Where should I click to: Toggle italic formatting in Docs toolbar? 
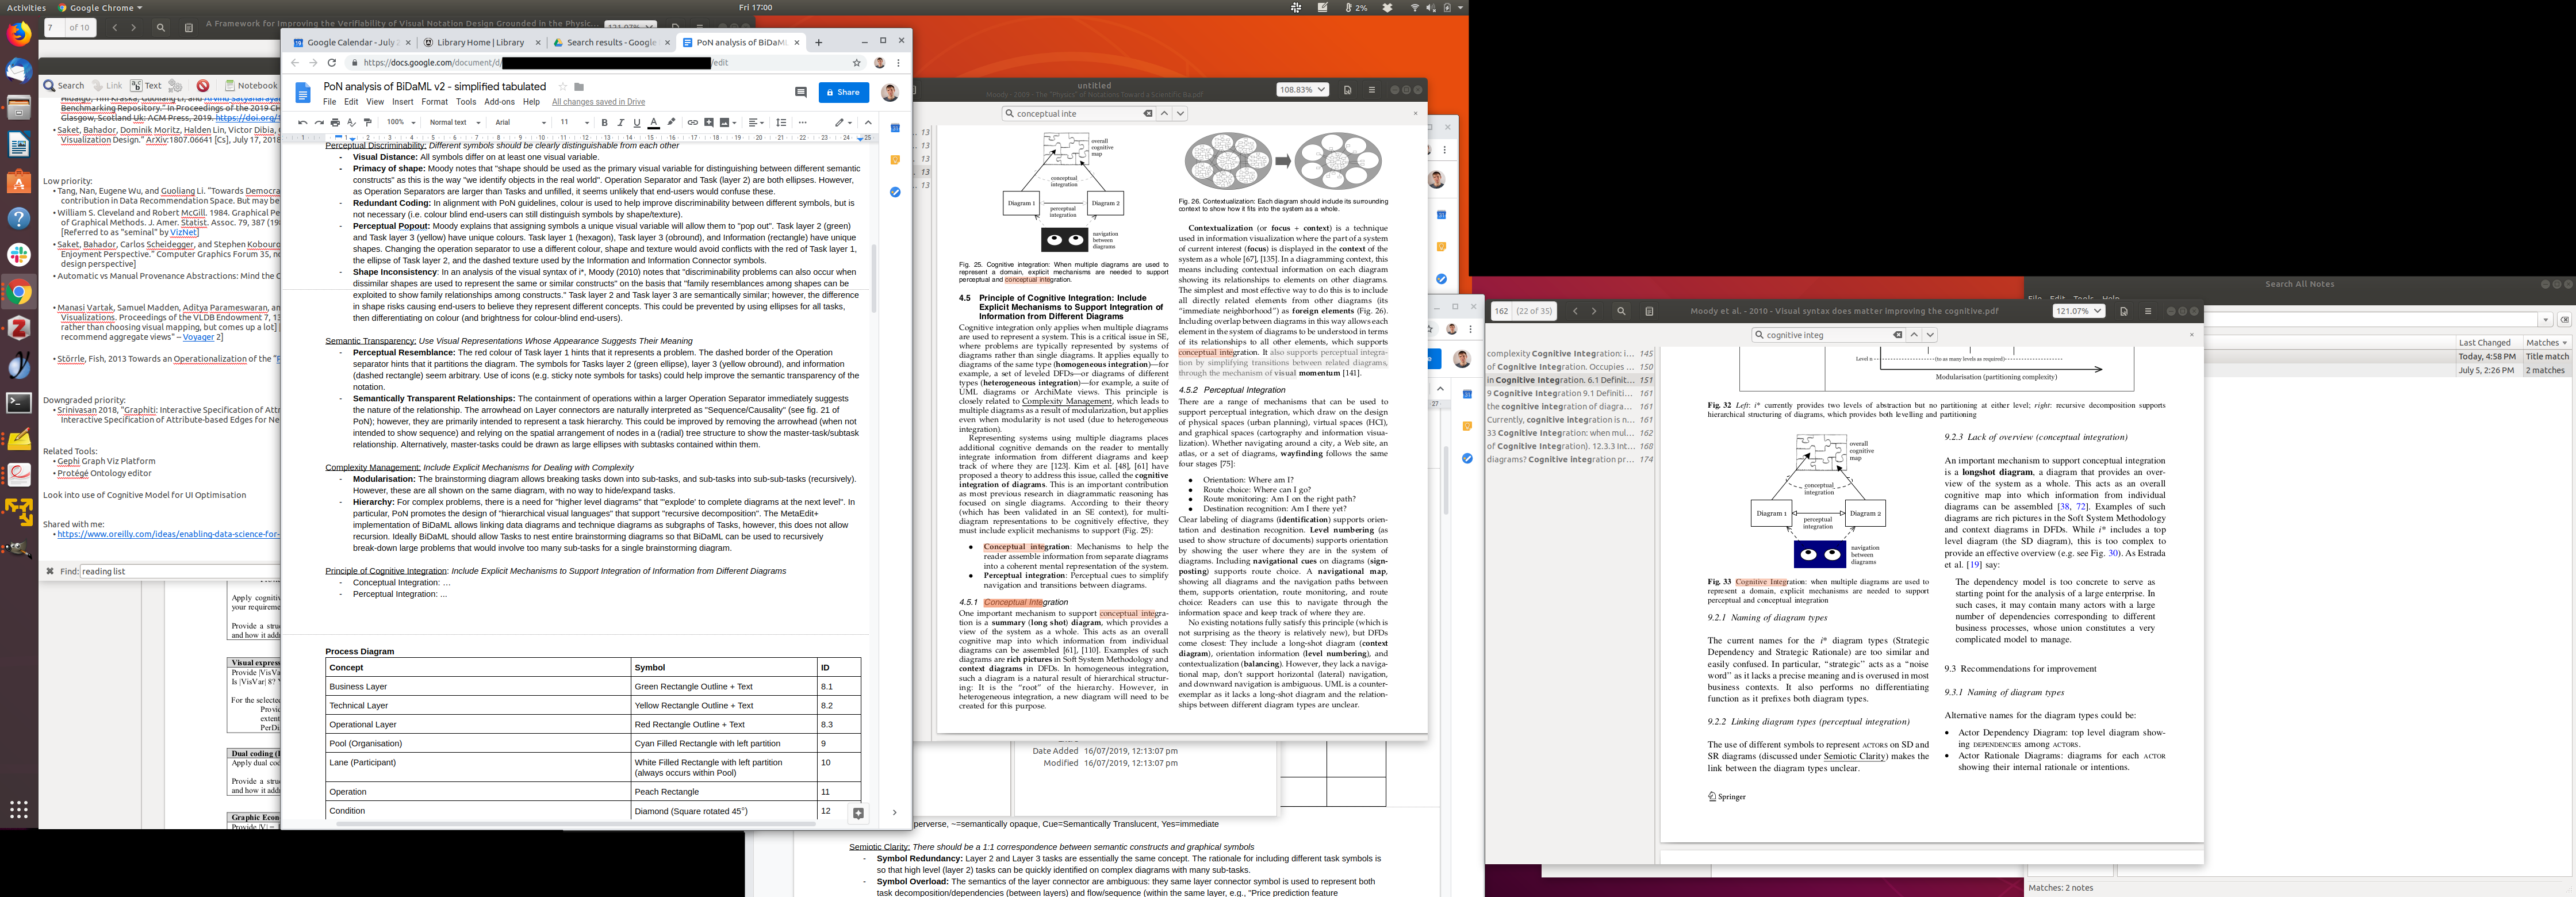click(620, 123)
